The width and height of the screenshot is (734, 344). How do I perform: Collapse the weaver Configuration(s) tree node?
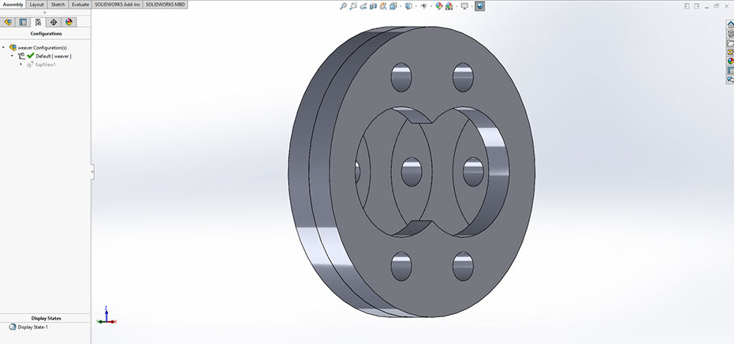(4, 47)
